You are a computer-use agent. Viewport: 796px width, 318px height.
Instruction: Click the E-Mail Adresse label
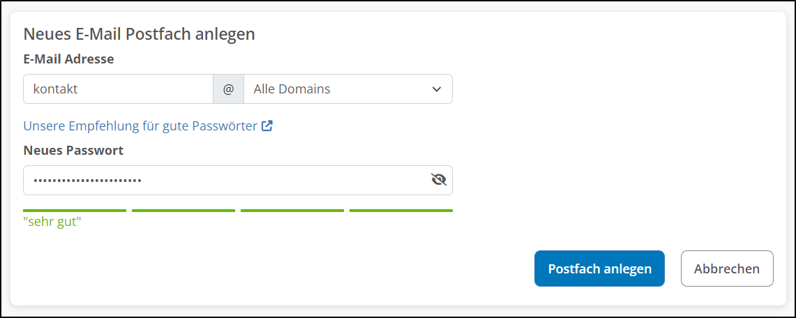[x=68, y=59]
